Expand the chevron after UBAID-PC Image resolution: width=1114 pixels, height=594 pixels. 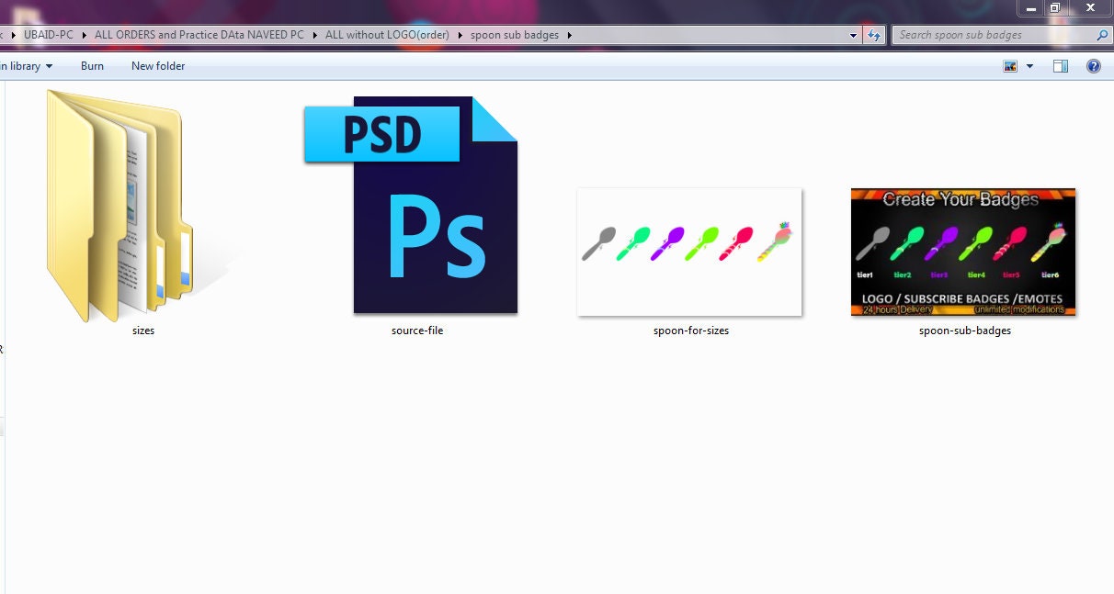[x=82, y=34]
